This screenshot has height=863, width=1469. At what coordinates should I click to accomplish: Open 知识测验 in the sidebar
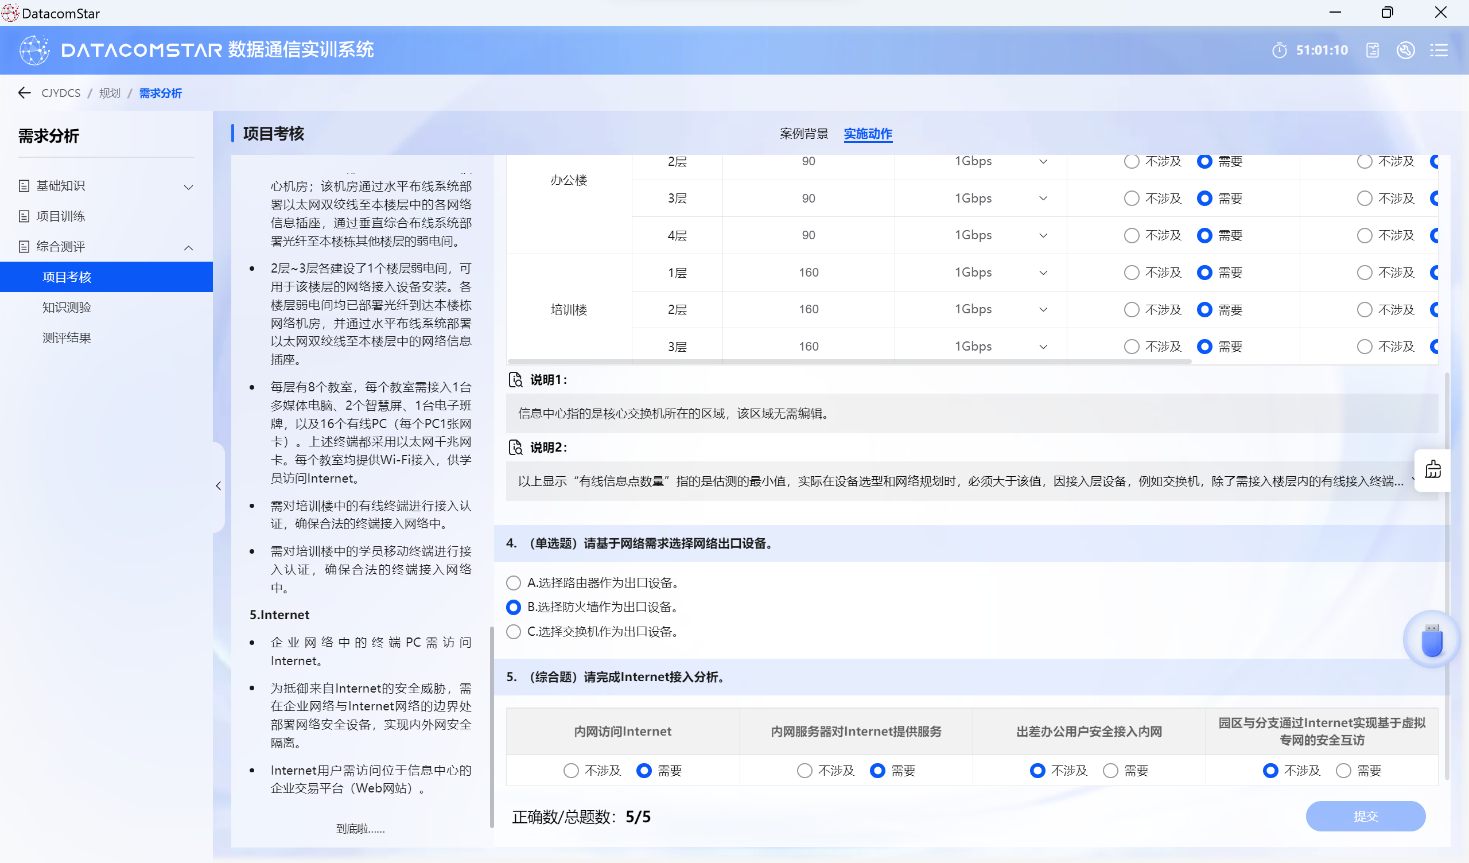[x=67, y=308]
